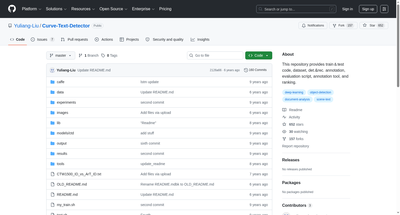Click the data folder icon

[52, 92]
